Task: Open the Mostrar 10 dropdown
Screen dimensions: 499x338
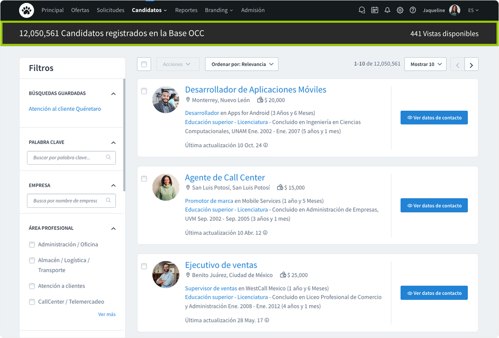Action: 425,64
